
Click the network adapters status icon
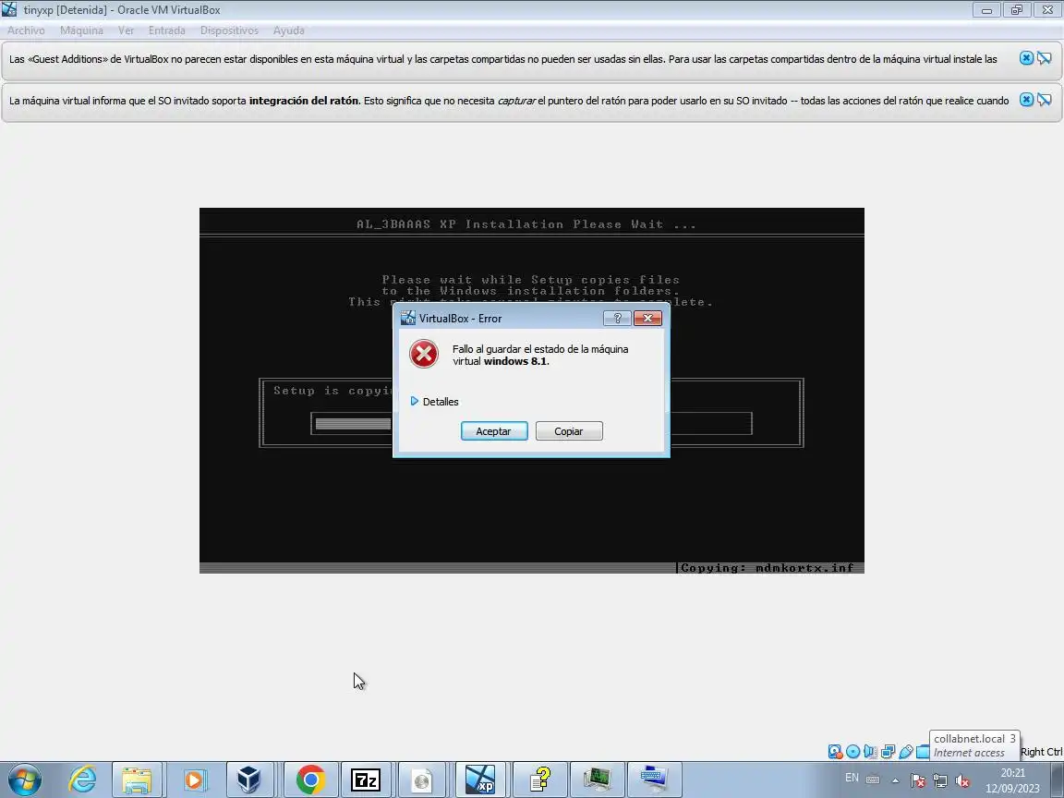pyautogui.click(x=888, y=751)
